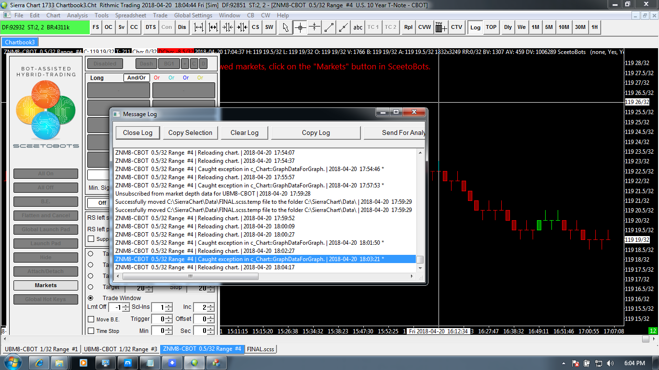Click the Close Log button
Viewport: 659px width, 370px height.
click(137, 133)
